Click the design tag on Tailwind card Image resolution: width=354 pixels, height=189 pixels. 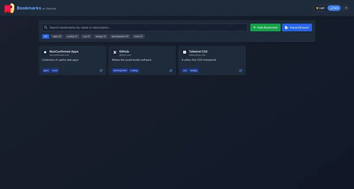pyautogui.click(x=194, y=71)
